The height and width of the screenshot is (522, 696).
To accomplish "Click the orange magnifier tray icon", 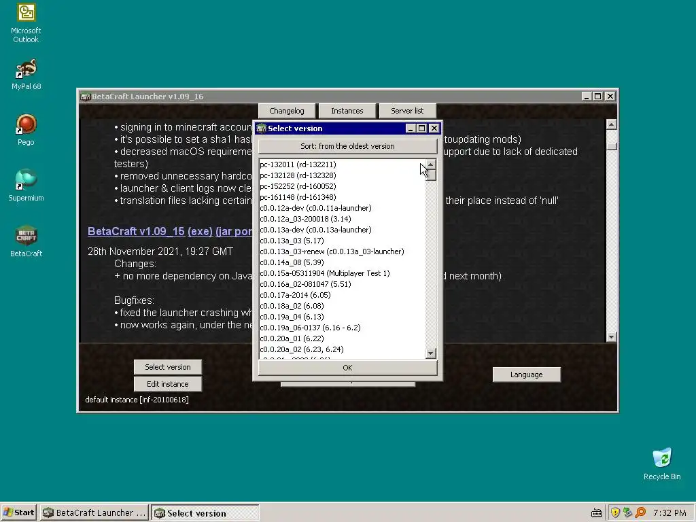I will point(640,512).
